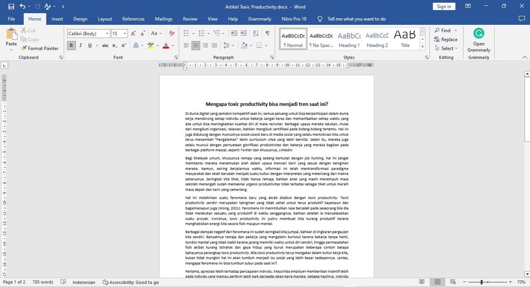Switch to Read Mode view in the status bar
Screen dimensions: 530x287
(x=422, y=282)
